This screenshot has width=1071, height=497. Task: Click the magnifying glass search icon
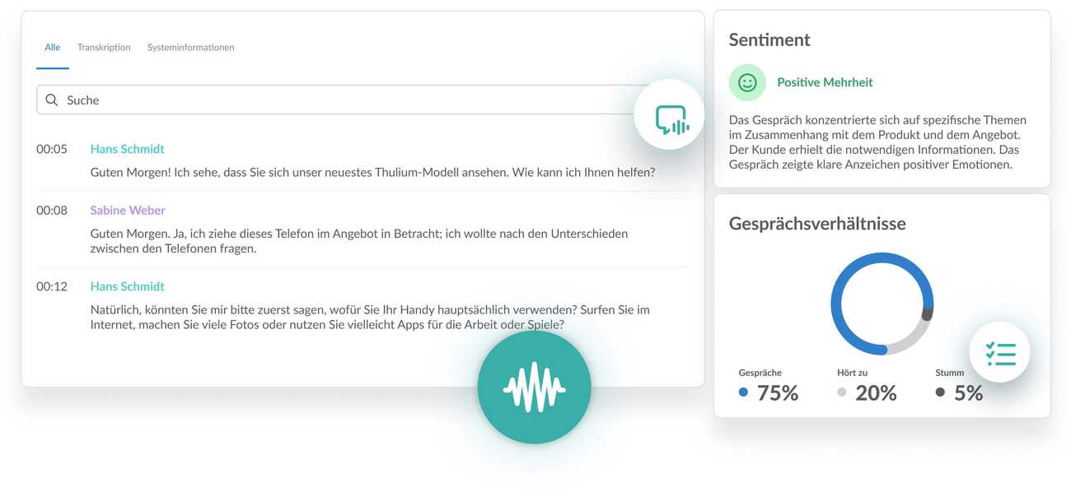tap(52, 100)
